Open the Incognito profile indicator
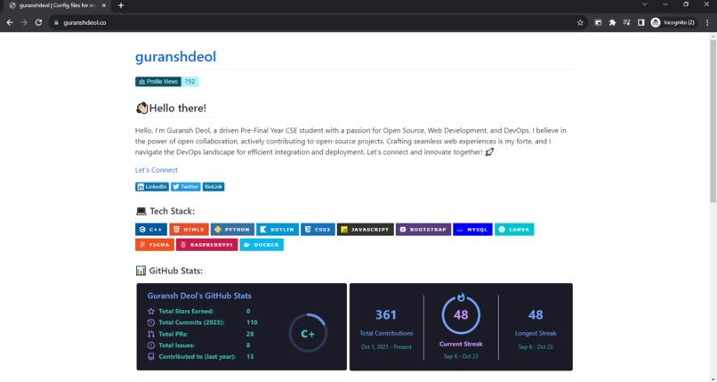 673,22
